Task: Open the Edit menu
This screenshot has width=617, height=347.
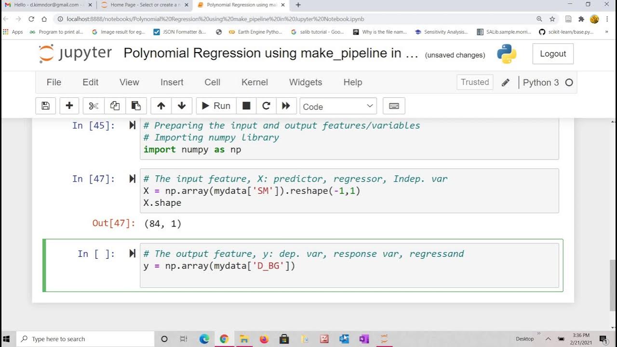Action: coord(91,82)
